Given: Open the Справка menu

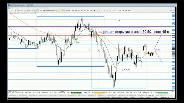Looking at the screenshot, I should click(x=47, y=8).
